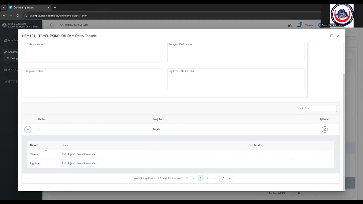Go to next page arrow

click(208, 178)
